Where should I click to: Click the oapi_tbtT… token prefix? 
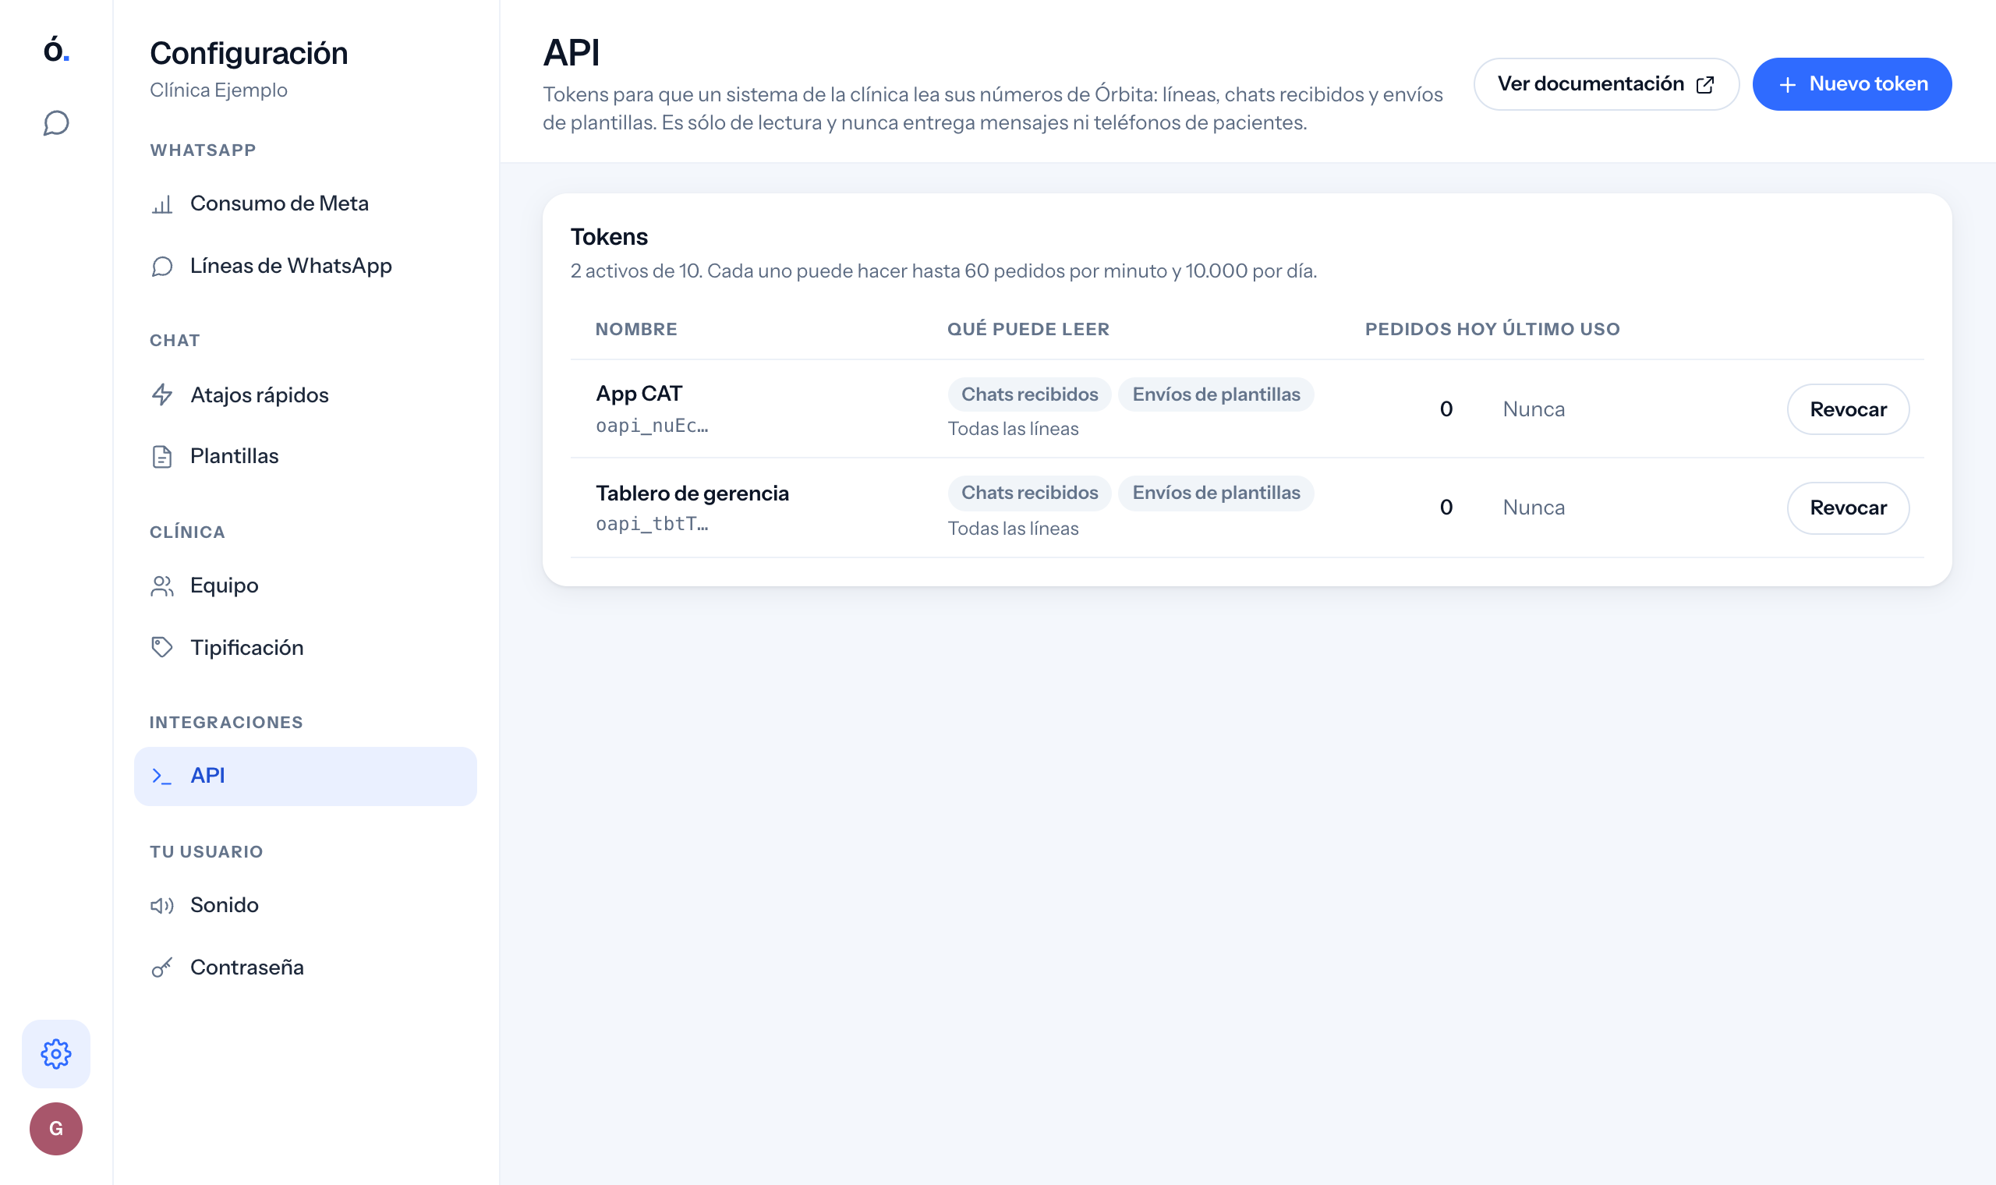(x=652, y=524)
